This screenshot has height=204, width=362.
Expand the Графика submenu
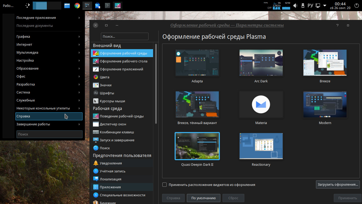49,37
